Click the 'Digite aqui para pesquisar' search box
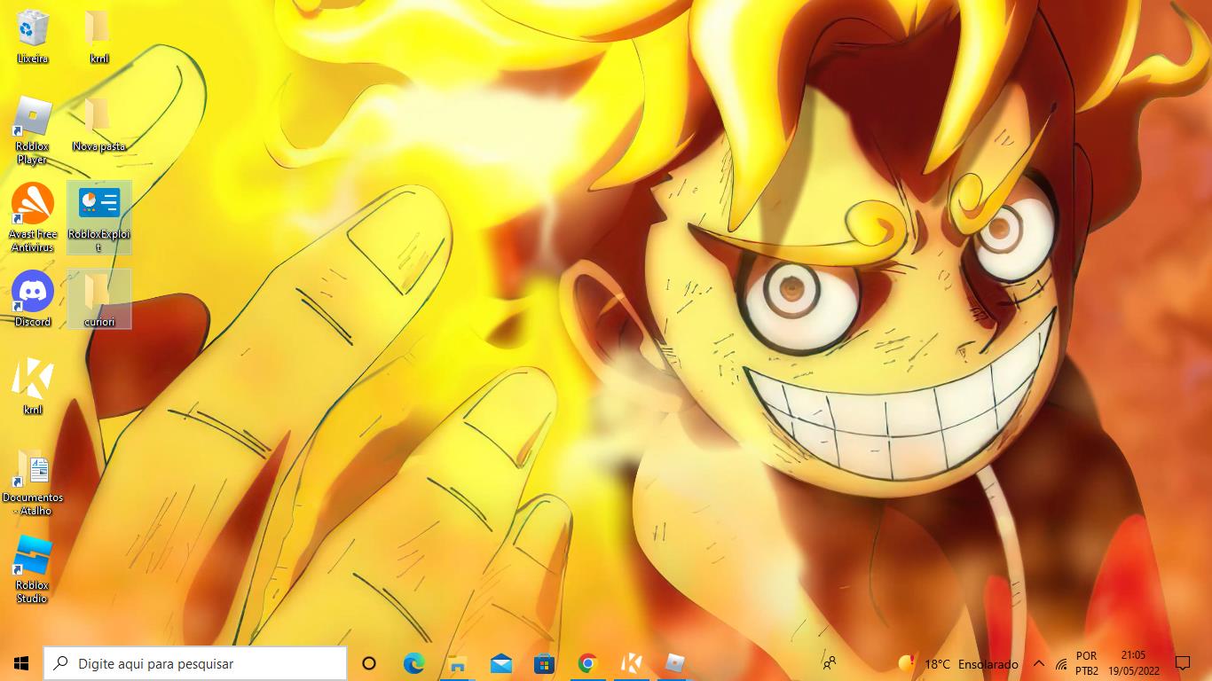This screenshot has width=1212, height=681. [x=195, y=663]
